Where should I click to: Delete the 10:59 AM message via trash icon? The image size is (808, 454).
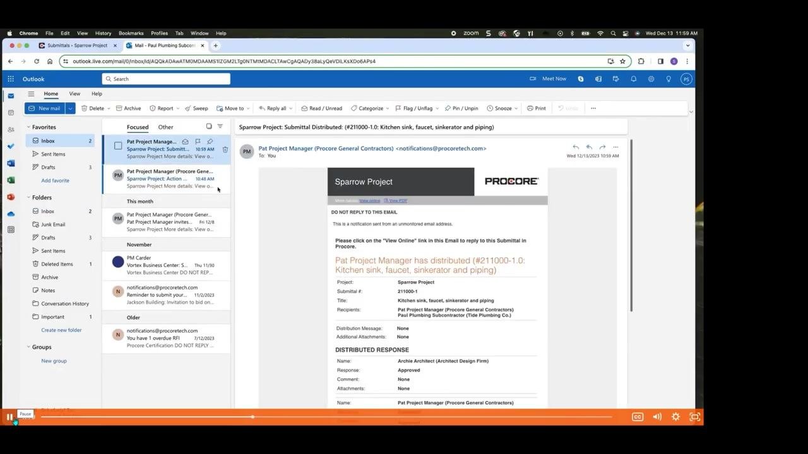point(225,149)
